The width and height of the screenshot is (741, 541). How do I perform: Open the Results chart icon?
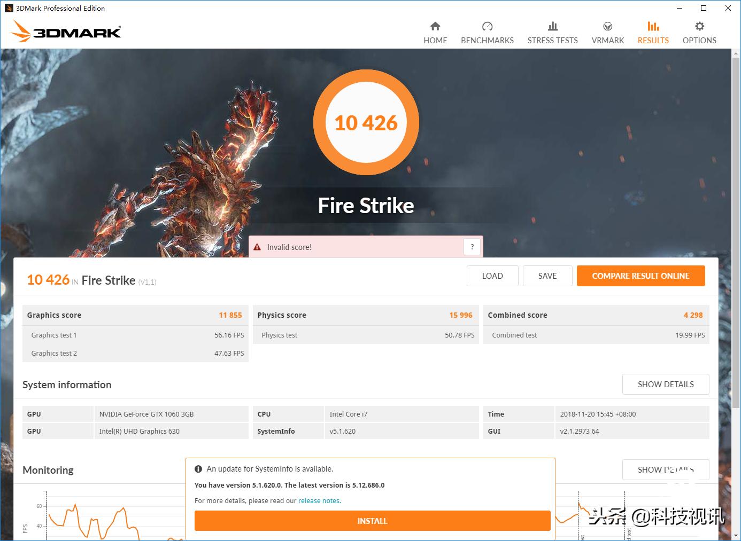653,26
